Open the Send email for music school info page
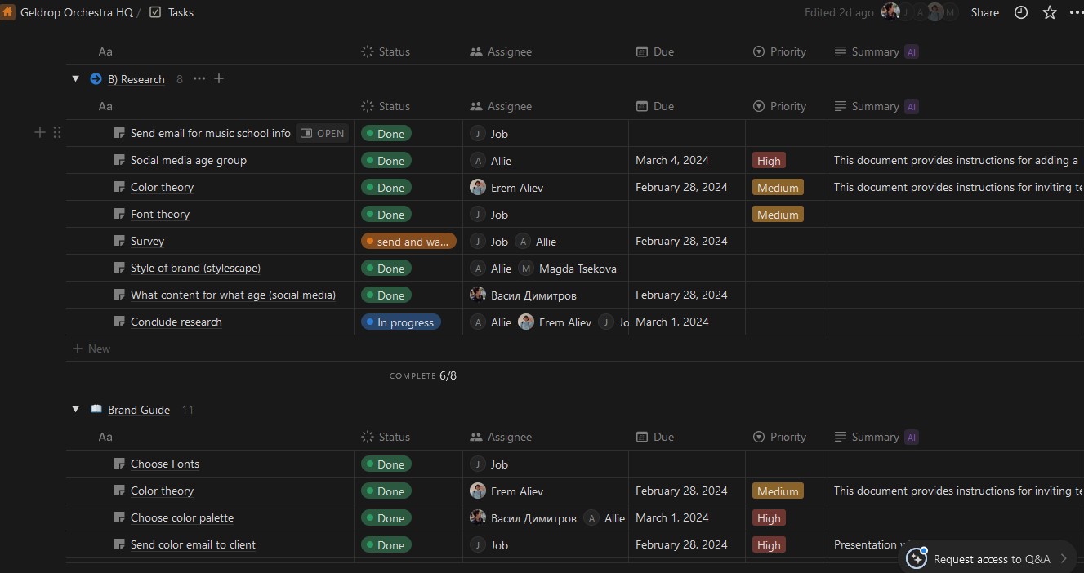 point(210,133)
